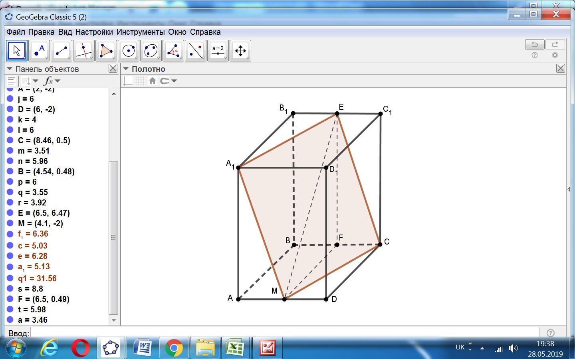Select the Polygon tool
Screen dimensions: 575x359
(106, 51)
